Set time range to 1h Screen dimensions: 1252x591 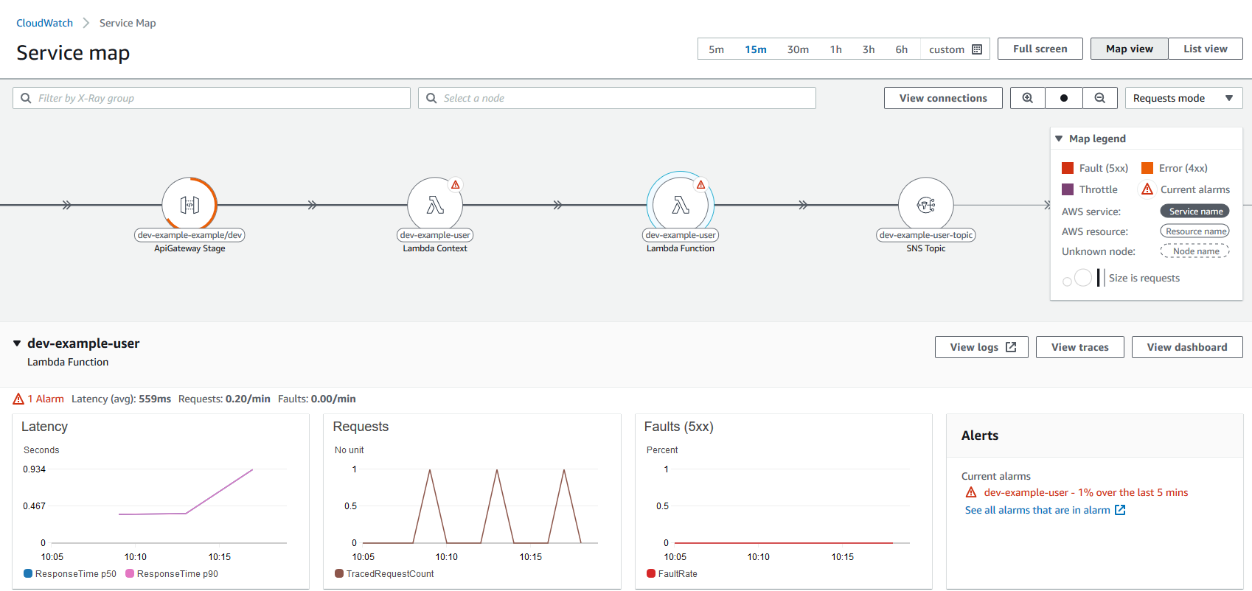pyautogui.click(x=835, y=49)
